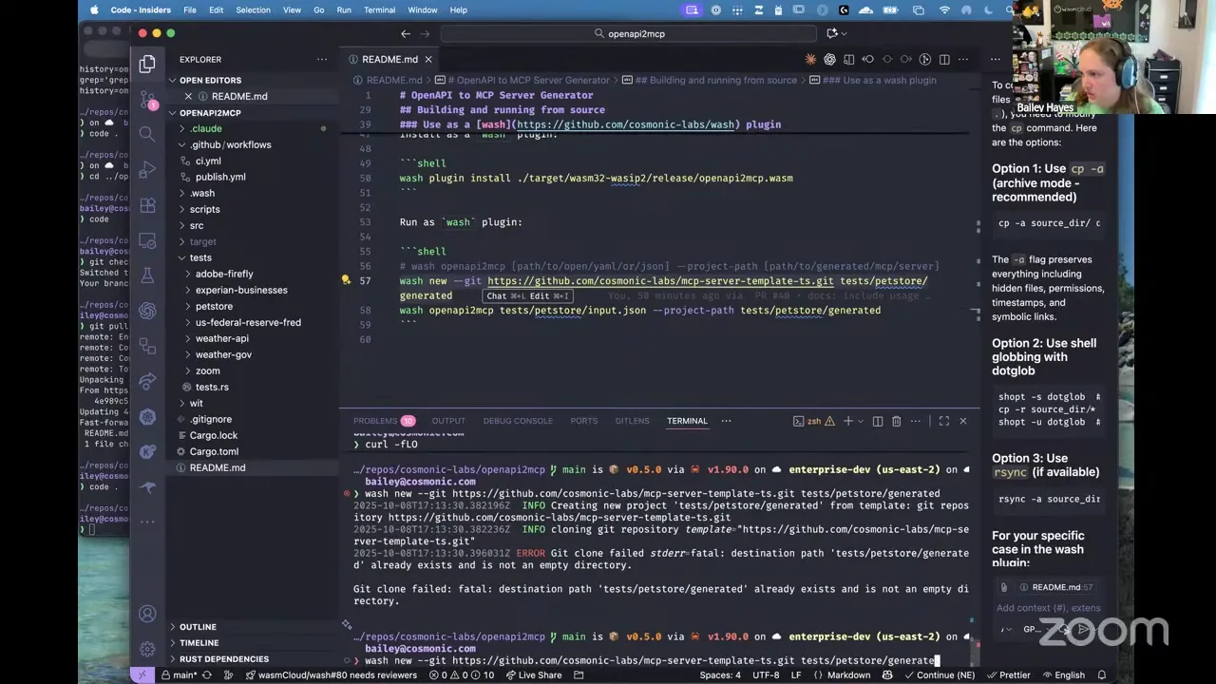Open notifications bell in the status bar
Viewport: 1216px width, 684px height.
point(1102,675)
